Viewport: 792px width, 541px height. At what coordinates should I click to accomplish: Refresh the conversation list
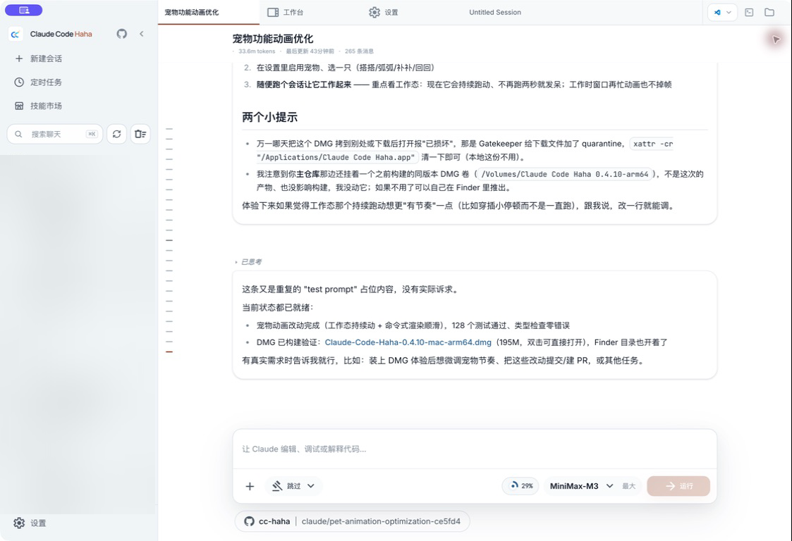coord(116,135)
